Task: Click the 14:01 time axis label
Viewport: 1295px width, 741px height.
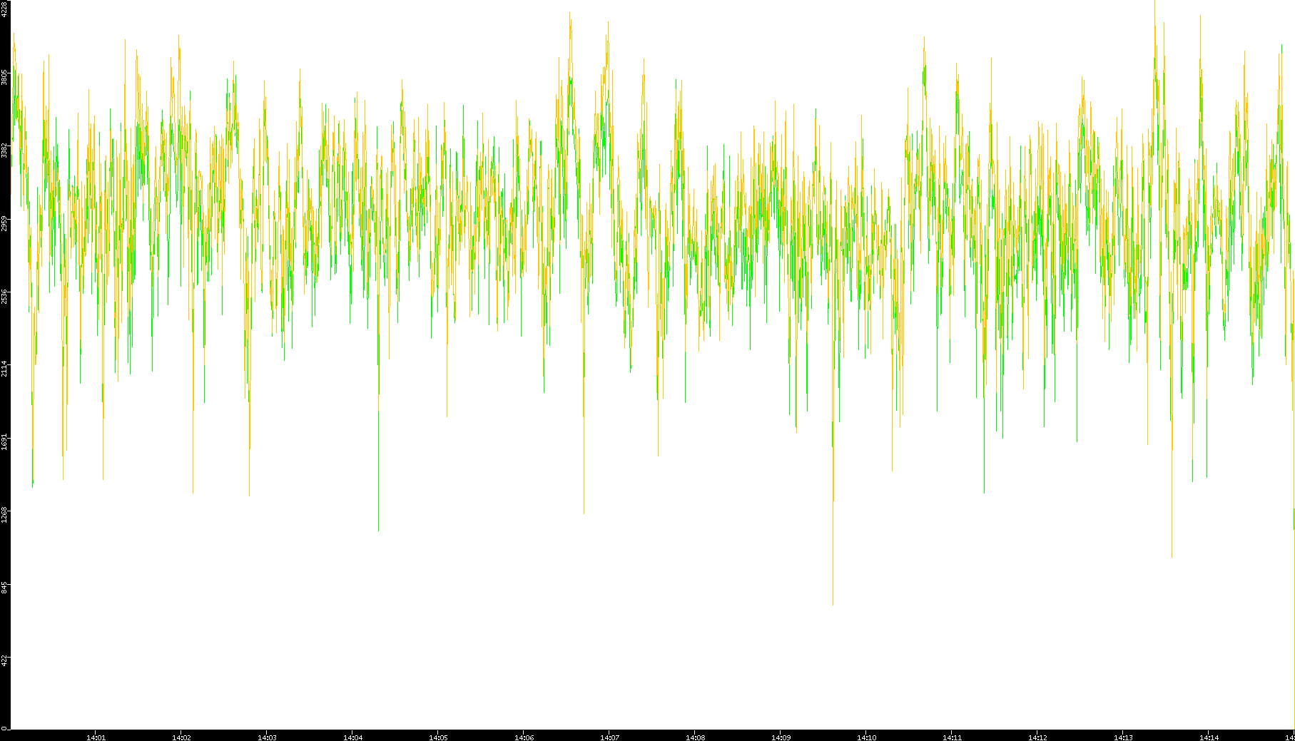Action: click(96, 737)
